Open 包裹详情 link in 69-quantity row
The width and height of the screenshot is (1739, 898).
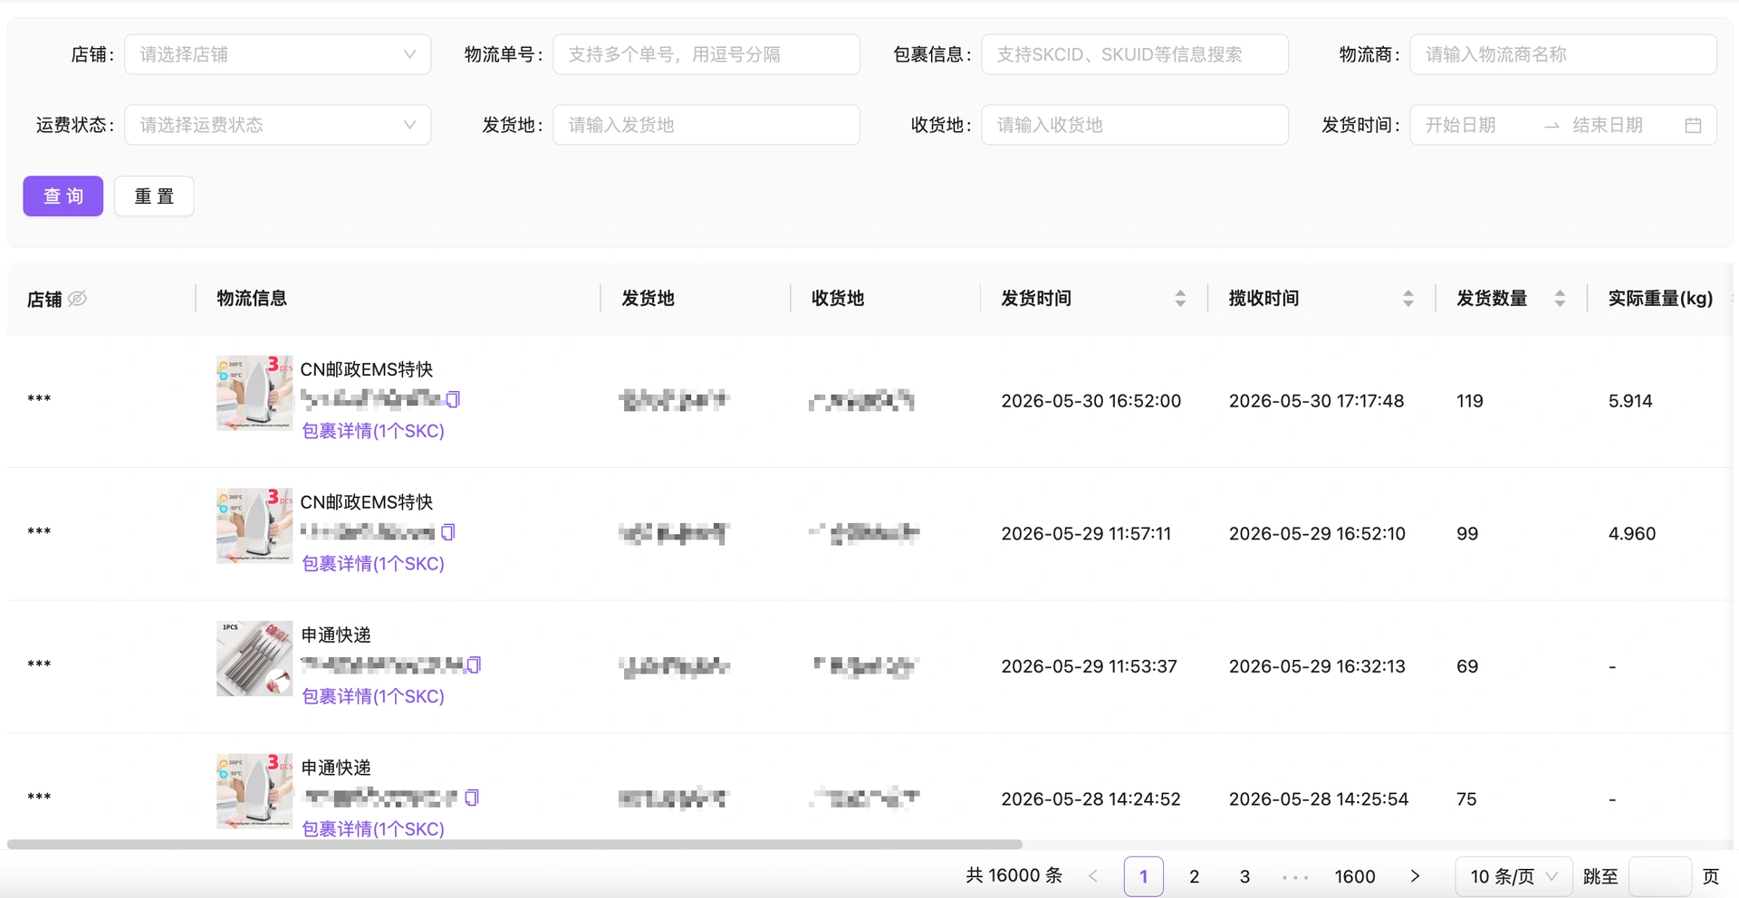[372, 696]
